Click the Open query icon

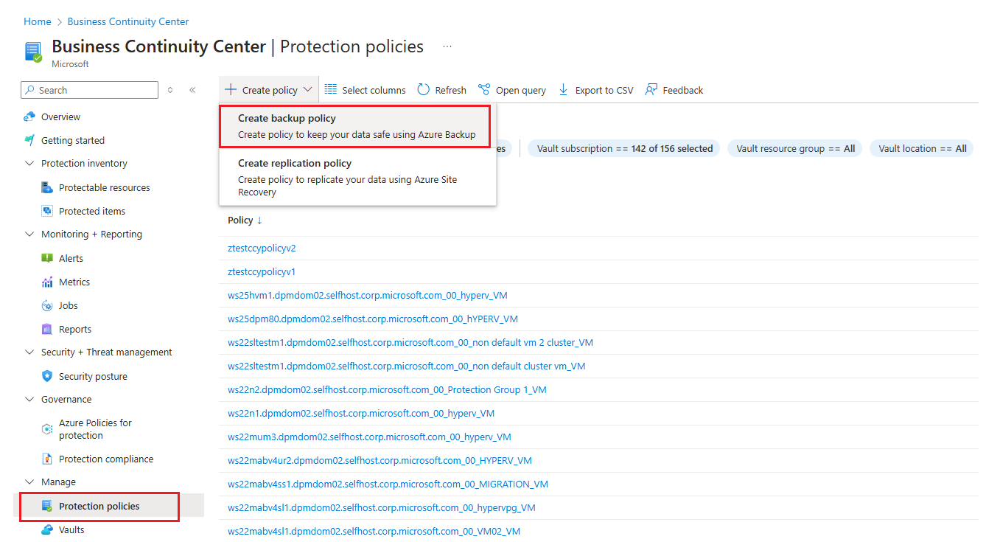(x=484, y=89)
